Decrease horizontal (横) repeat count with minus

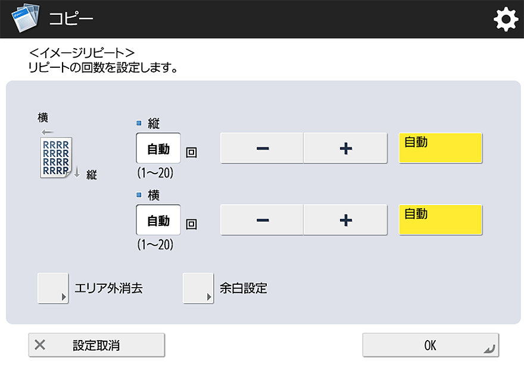(262, 220)
